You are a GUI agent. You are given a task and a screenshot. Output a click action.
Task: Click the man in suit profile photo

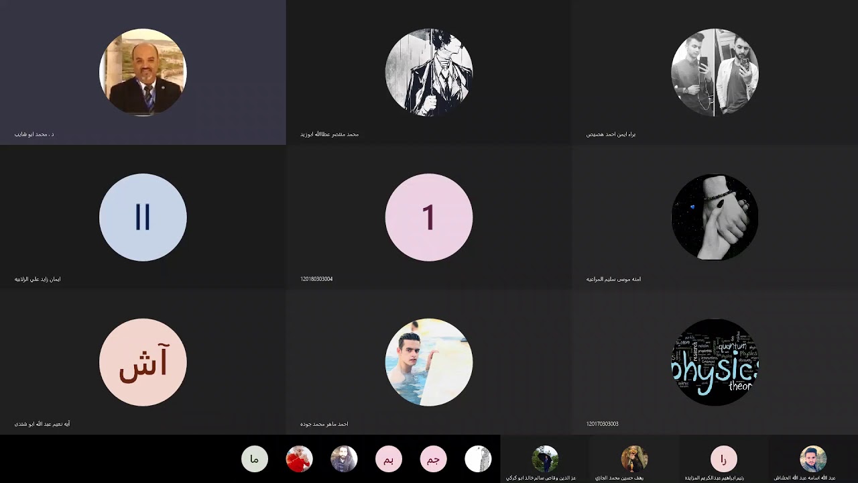pos(143,72)
